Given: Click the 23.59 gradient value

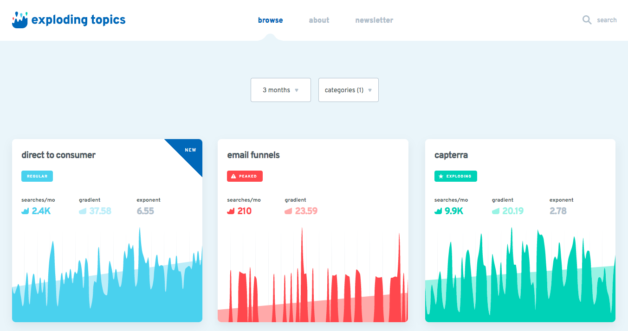Looking at the screenshot, I should pyautogui.click(x=306, y=211).
